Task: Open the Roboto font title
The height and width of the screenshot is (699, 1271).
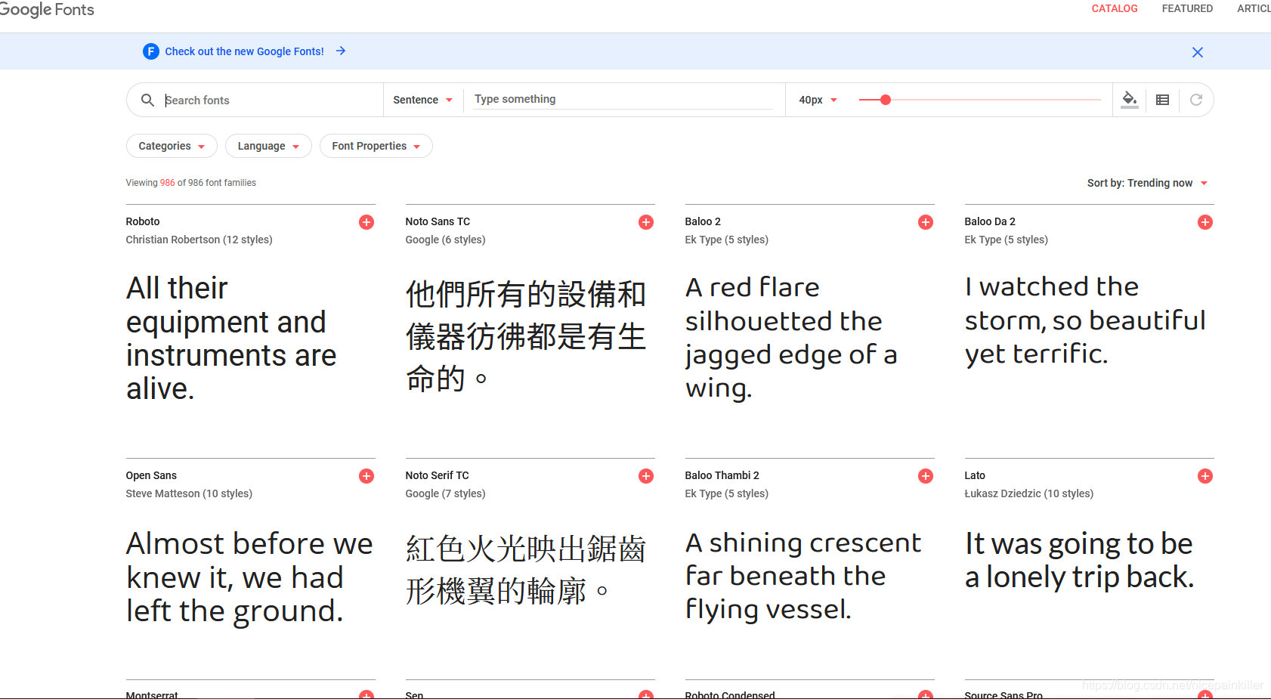Action: 143,221
